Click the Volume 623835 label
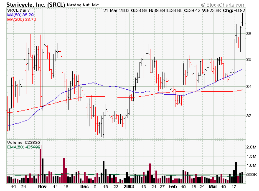Viewport: 259px width, 191px height. pos(23,143)
